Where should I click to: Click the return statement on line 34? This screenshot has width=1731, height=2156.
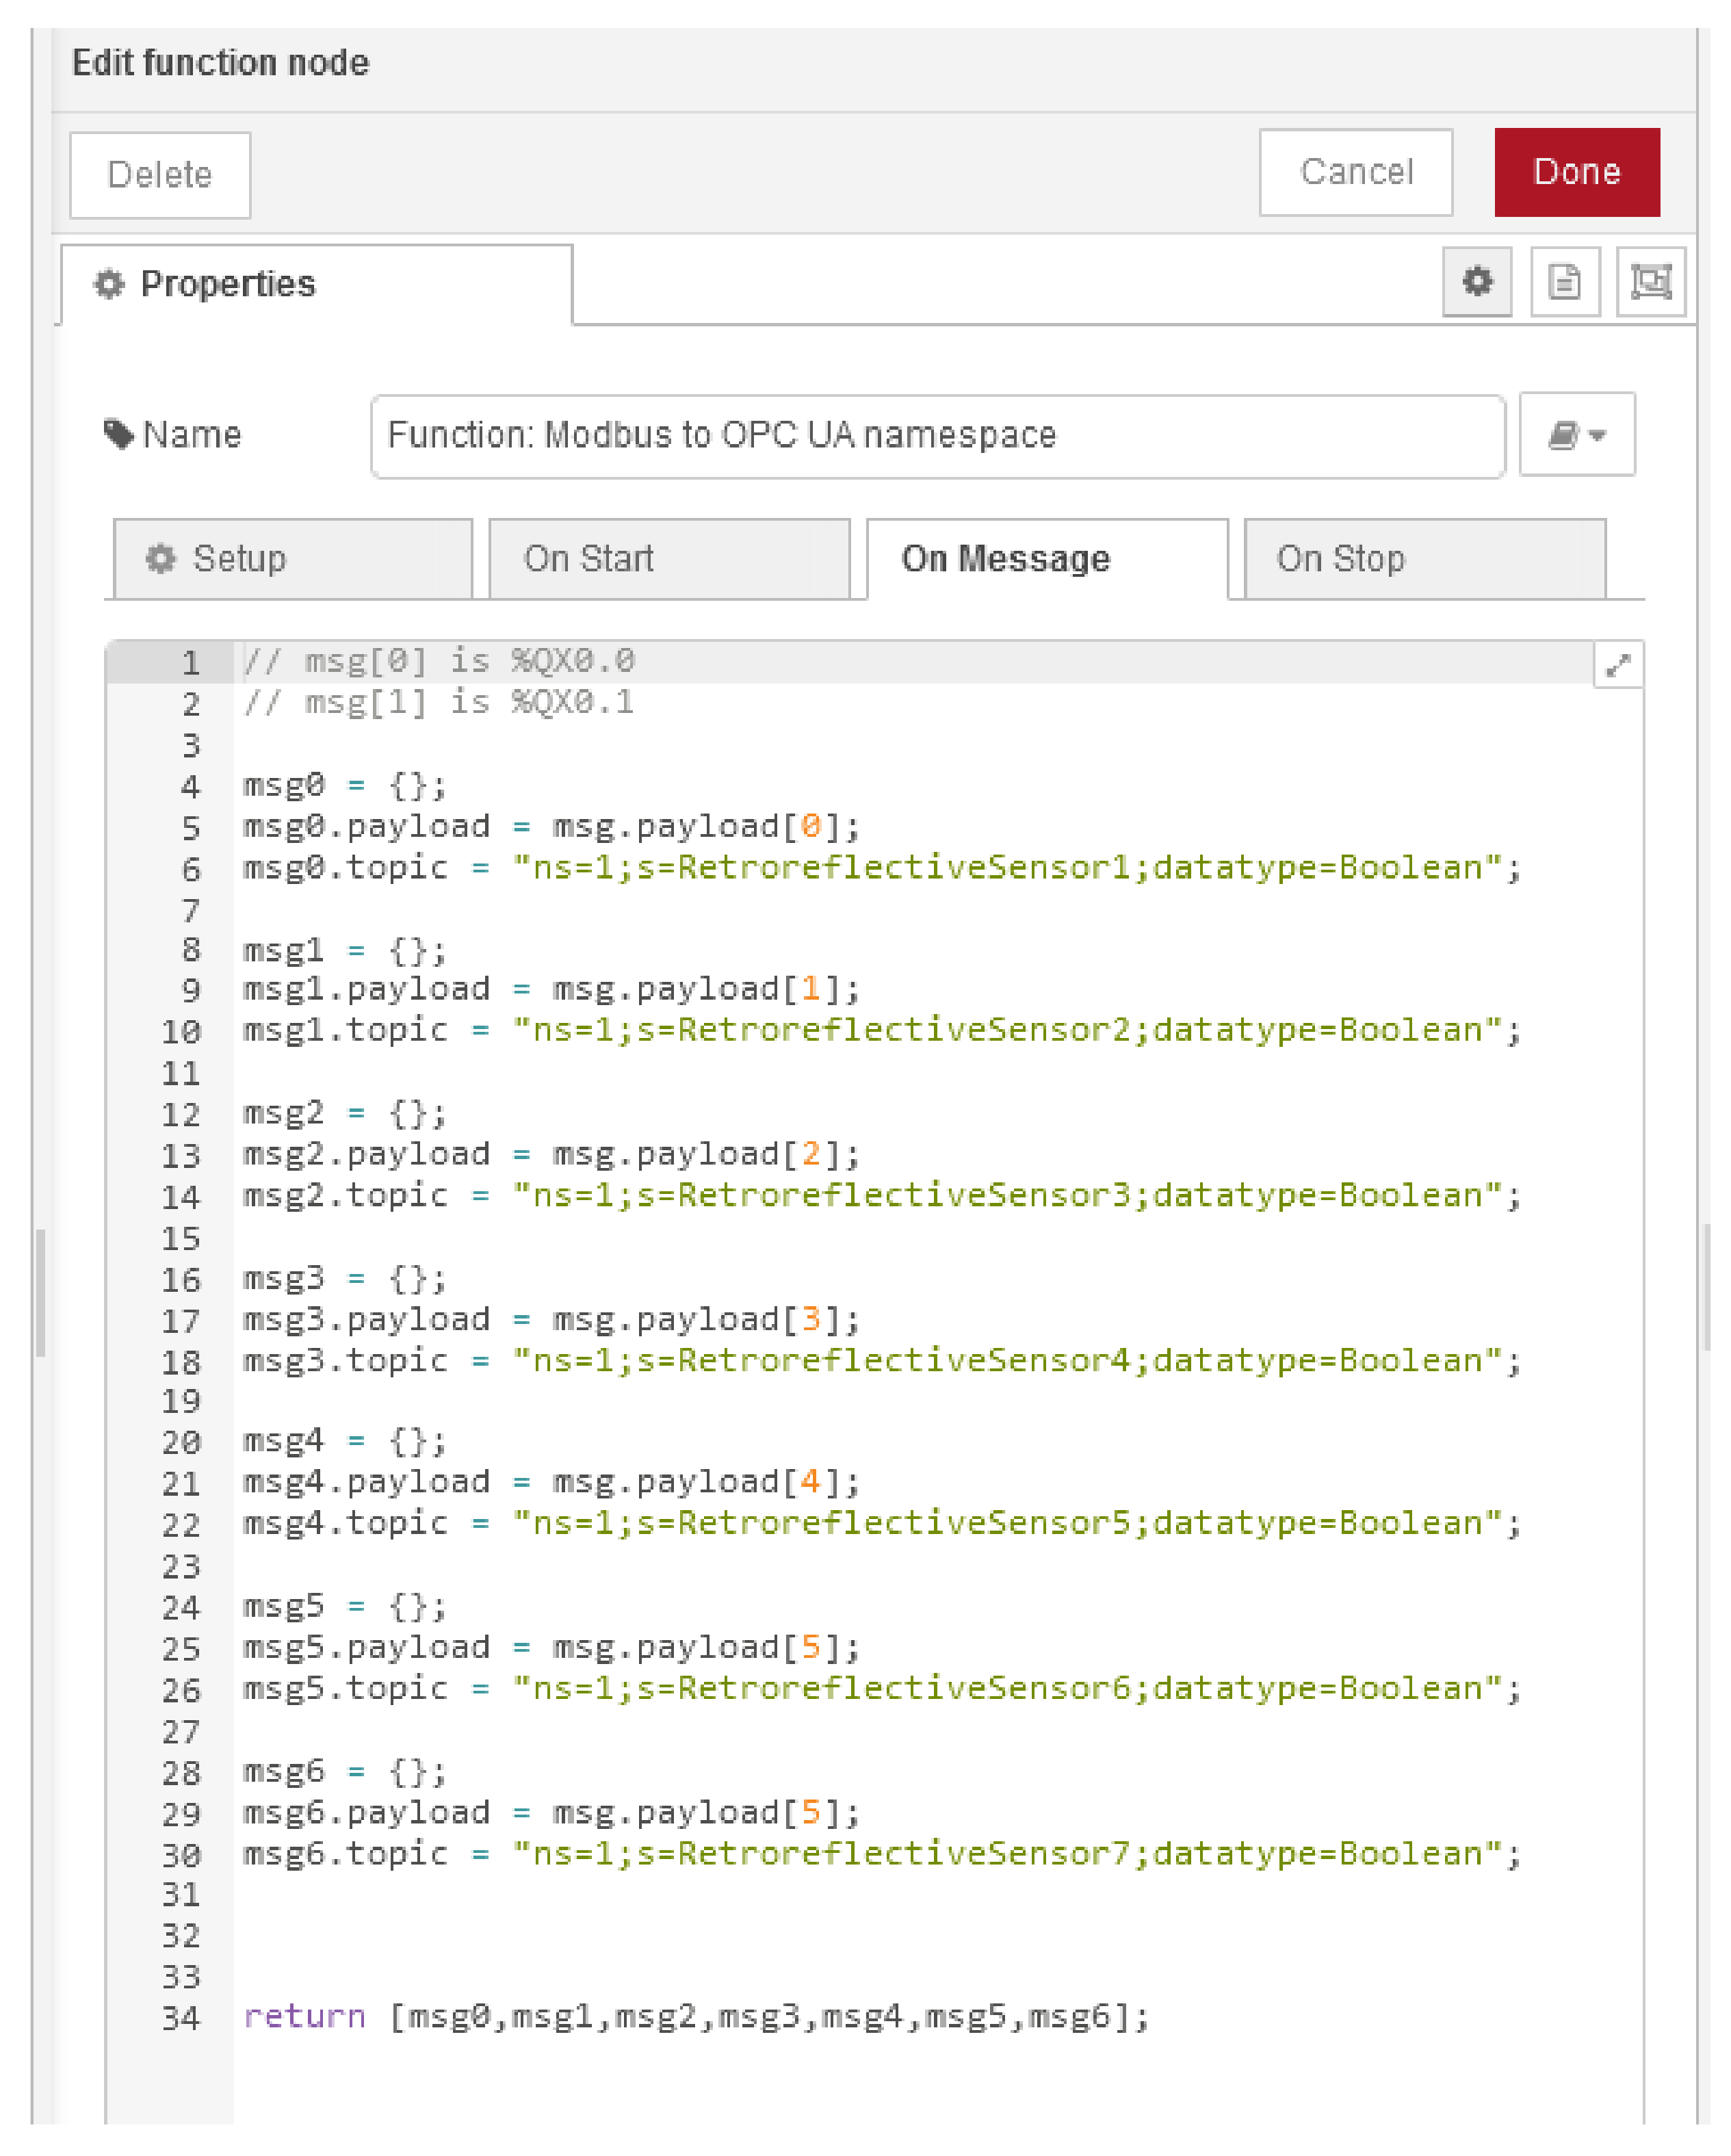[x=696, y=2016]
